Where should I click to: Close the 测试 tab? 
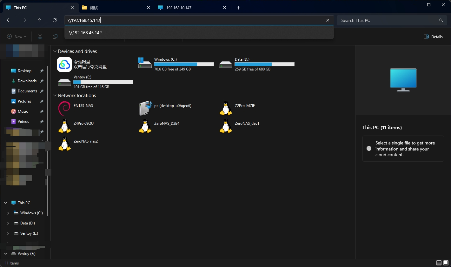pyautogui.click(x=148, y=8)
